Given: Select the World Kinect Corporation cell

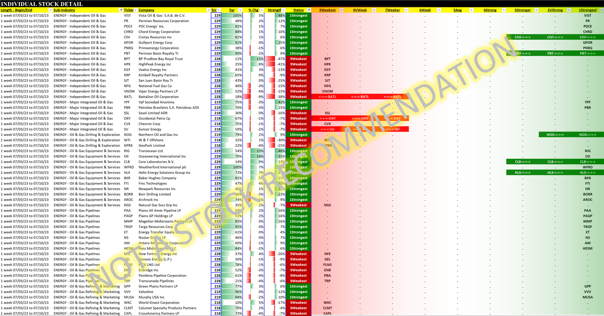Looking at the screenshot, I should (174, 303).
